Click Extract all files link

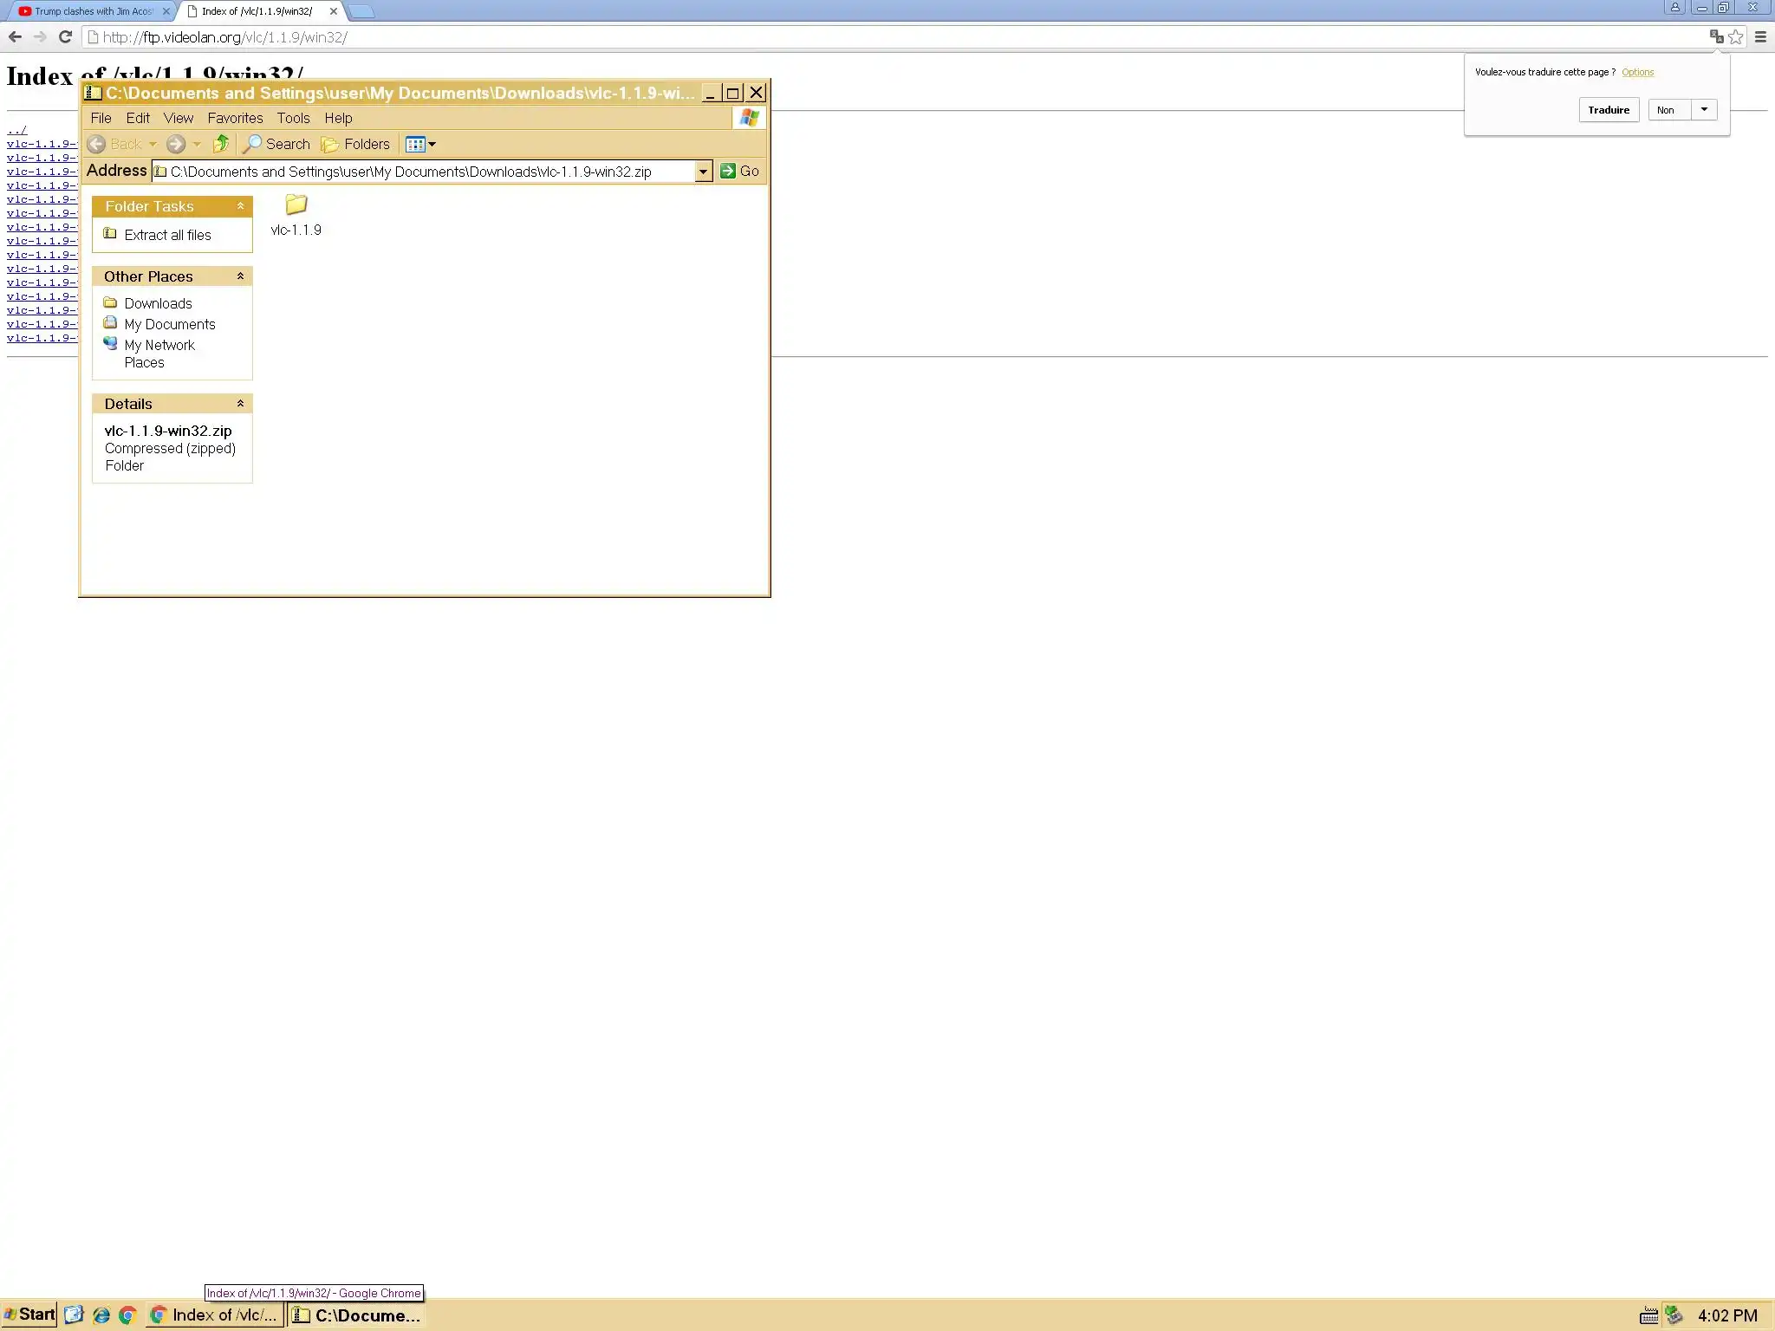167,235
